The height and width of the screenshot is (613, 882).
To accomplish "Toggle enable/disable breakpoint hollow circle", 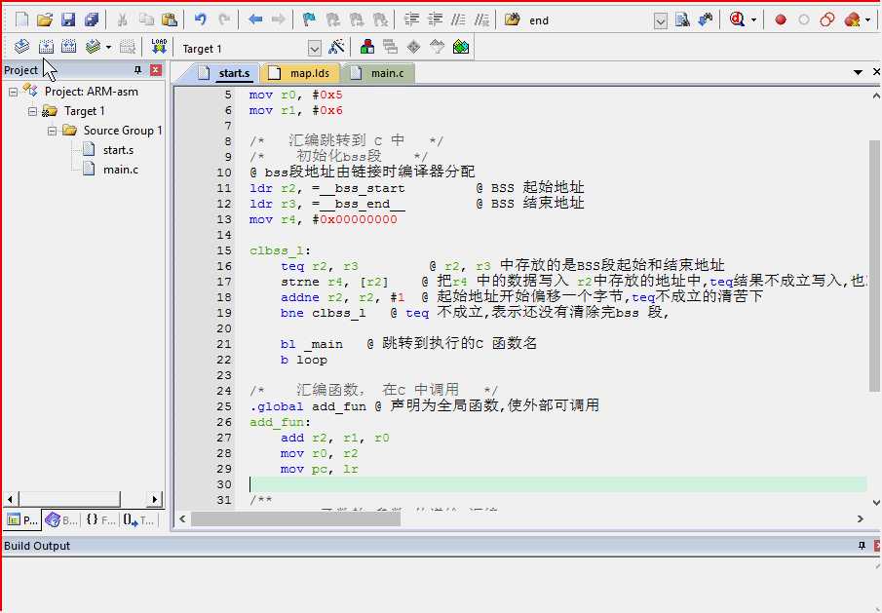I will [804, 20].
